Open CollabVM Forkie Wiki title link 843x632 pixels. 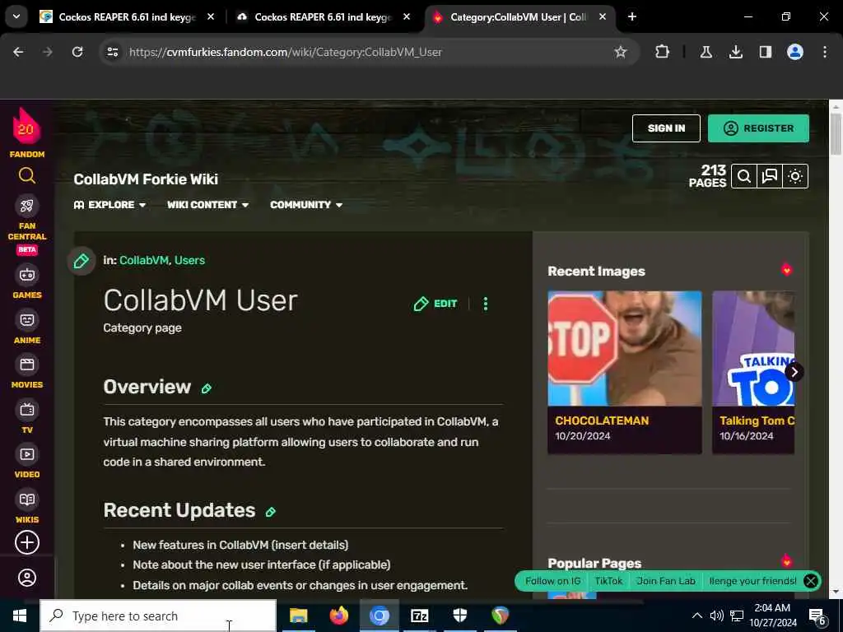pos(146,179)
